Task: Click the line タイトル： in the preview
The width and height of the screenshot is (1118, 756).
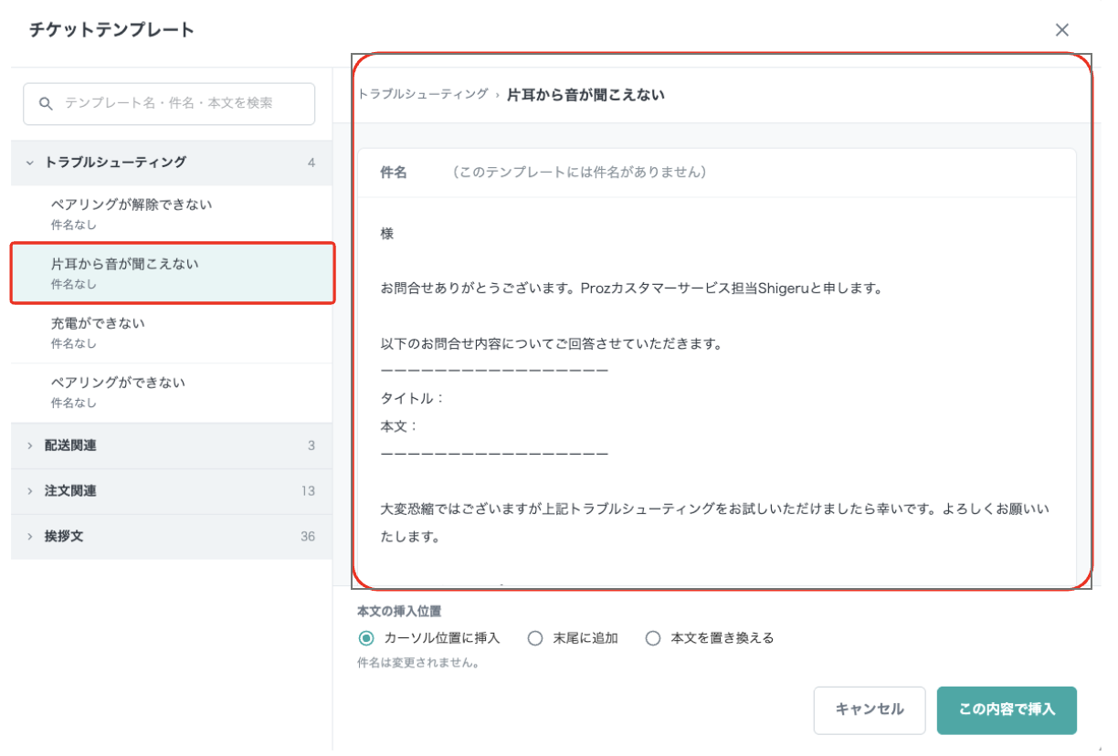Action: 412,398
